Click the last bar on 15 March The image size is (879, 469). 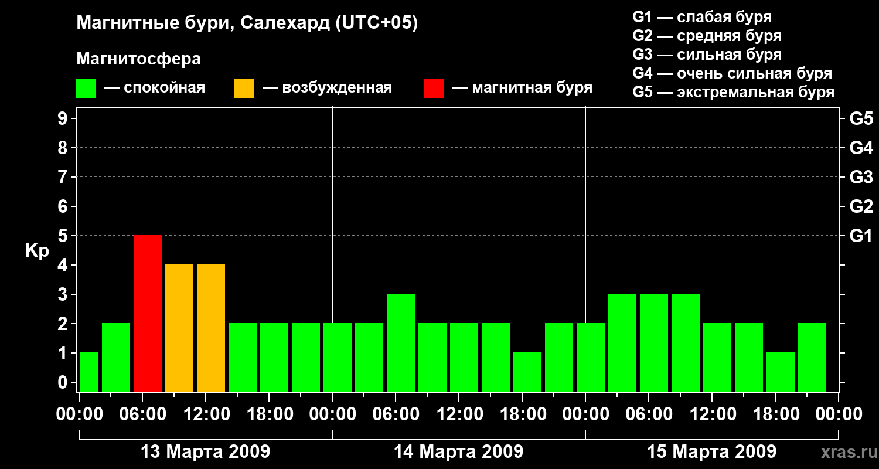812,357
